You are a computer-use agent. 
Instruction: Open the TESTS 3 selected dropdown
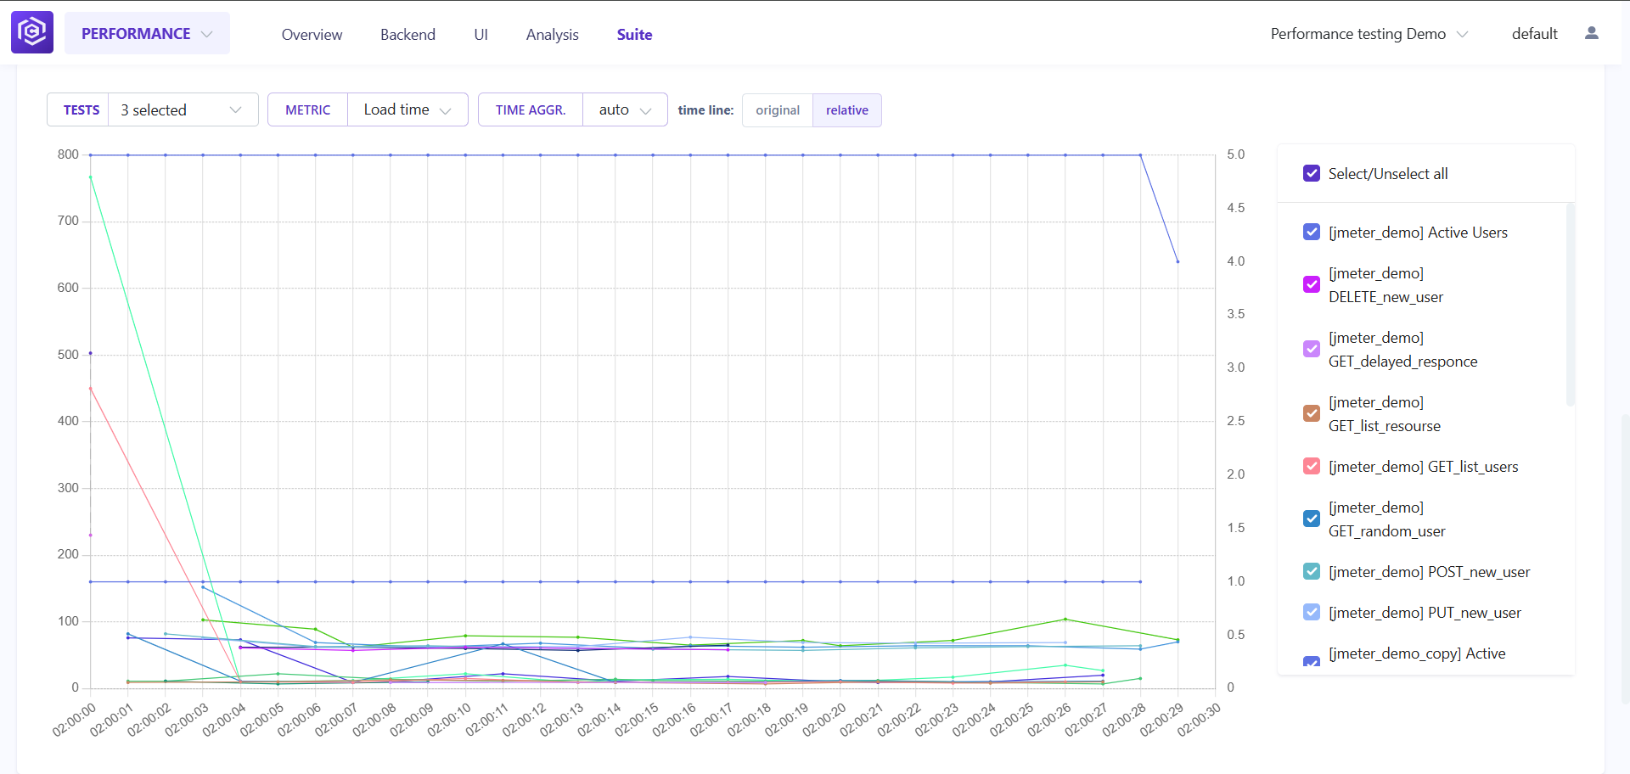click(x=183, y=110)
